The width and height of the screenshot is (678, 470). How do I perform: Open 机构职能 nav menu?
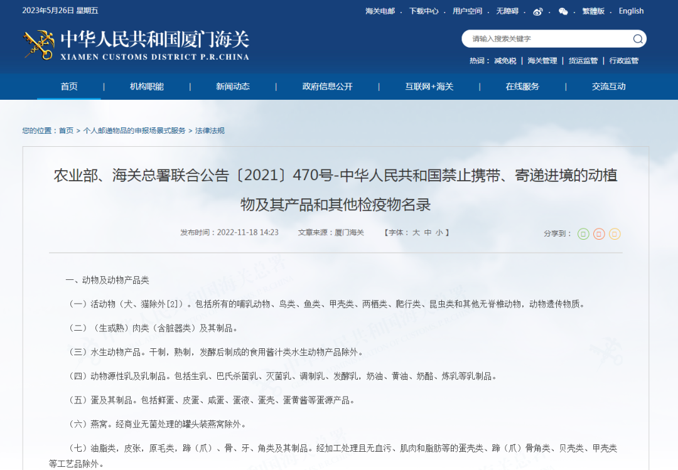[146, 87]
